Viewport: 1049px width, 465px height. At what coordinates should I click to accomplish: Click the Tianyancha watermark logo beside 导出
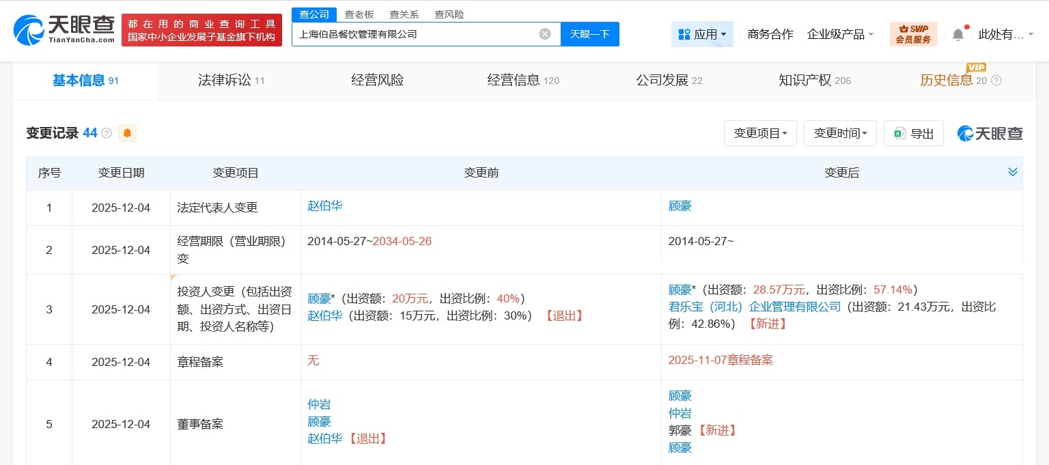[990, 134]
